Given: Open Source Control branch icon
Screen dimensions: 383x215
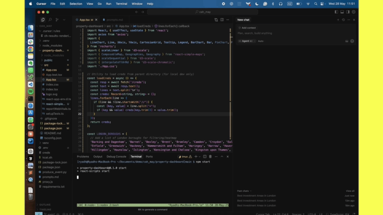Looking at the screenshot, I should click(57, 20).
